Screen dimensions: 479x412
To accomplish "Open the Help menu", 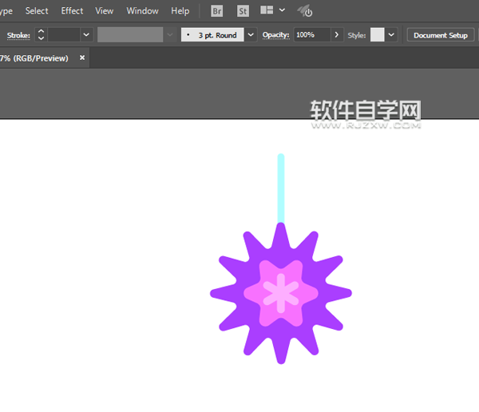I will 180,11.
